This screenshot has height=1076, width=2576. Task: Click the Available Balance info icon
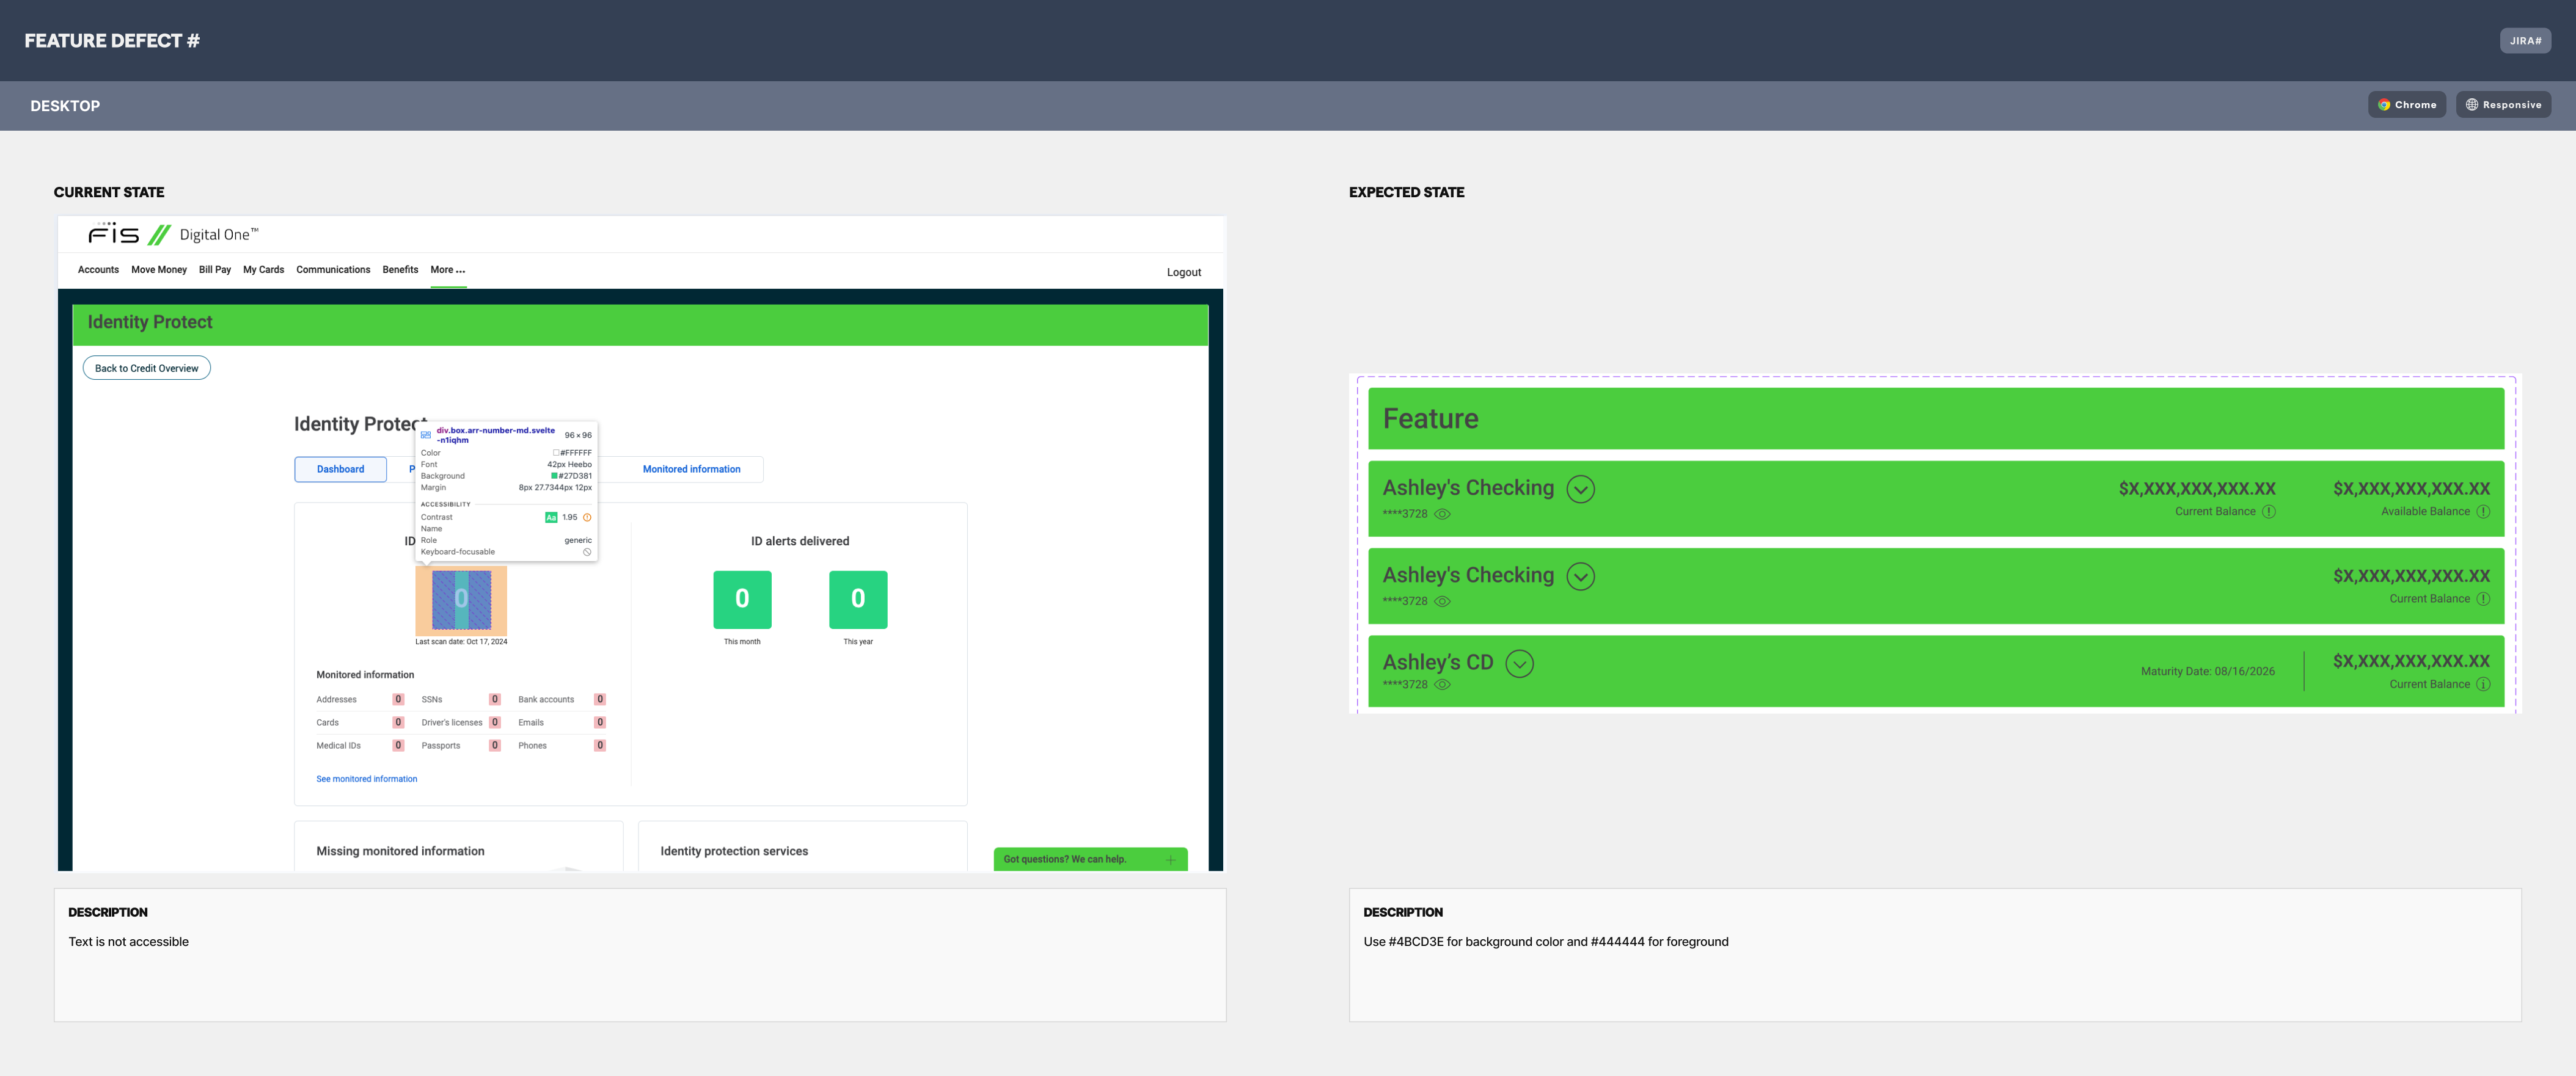(2483, 512)
